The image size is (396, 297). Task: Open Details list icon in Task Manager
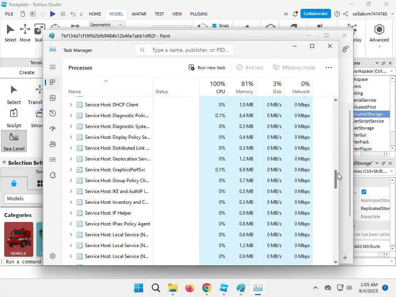pyautogui.click(x=53, y=160)
